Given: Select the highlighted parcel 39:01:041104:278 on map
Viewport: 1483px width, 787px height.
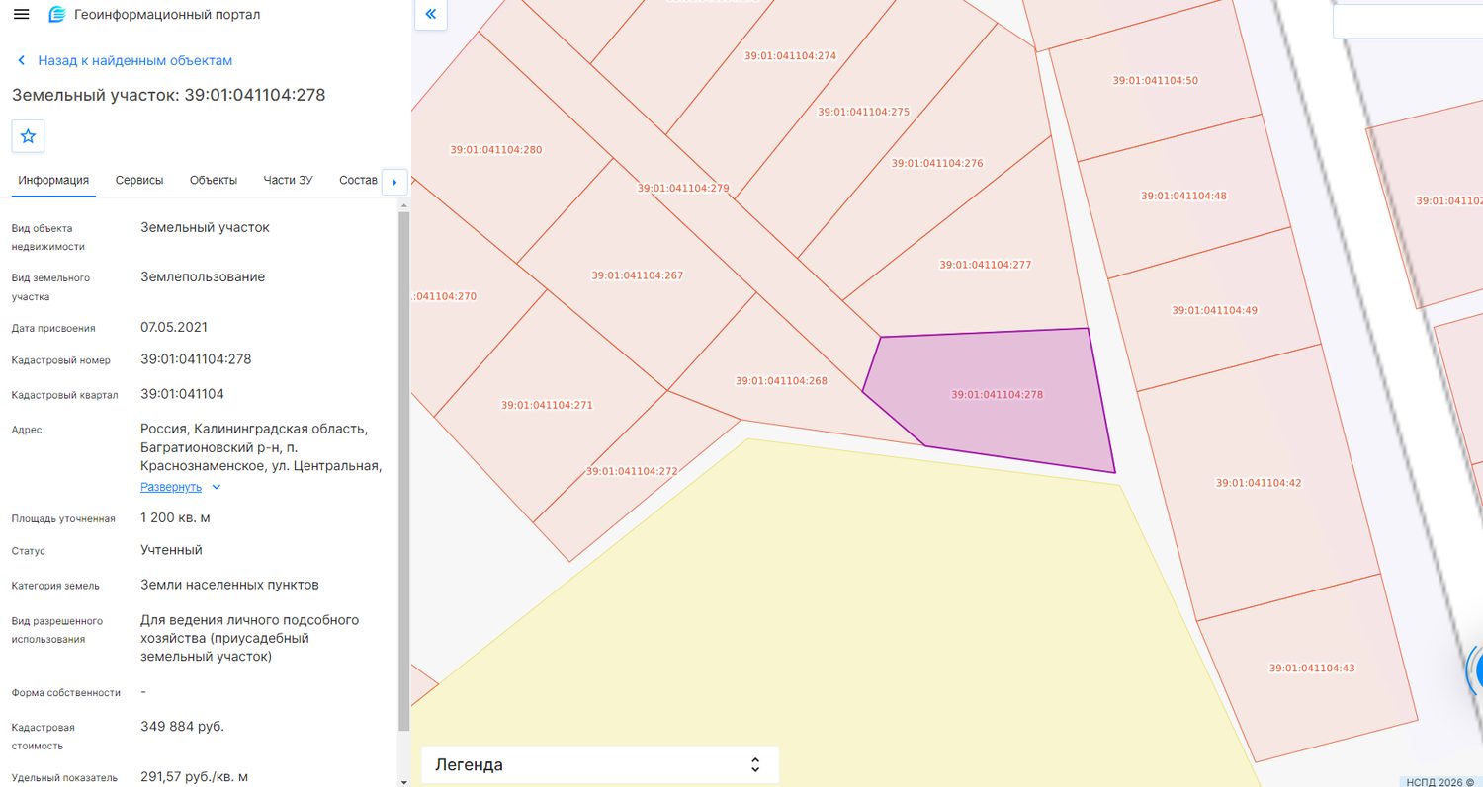Looking at the screenshot, I should (x=997, y=395).
